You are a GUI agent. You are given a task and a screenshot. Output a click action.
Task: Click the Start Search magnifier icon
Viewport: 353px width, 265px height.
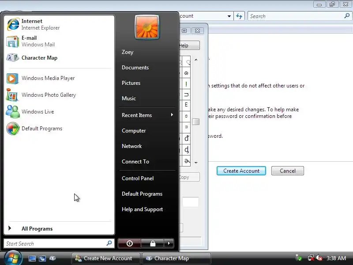click(109, 243)
